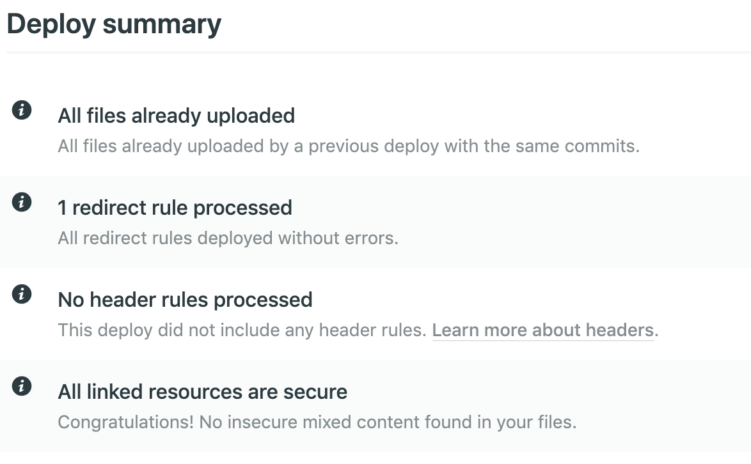Click the divider line under Deploy summary
Image resolution: width=751 pixels, height=464 pixels.
click(x=377, y=51)
